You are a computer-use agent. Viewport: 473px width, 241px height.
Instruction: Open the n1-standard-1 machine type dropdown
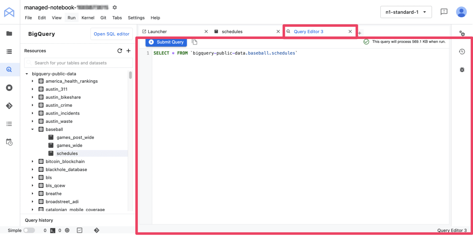[x=406, y=12]
